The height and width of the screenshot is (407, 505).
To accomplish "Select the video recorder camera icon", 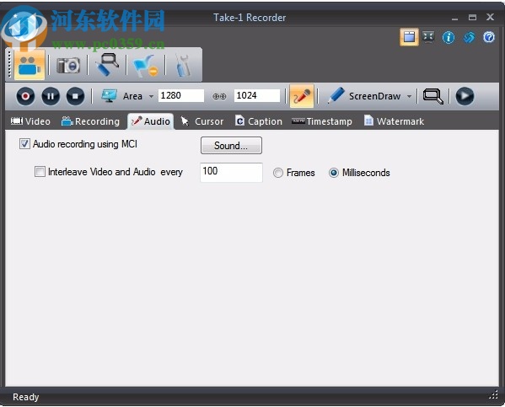I will [30, 65].
